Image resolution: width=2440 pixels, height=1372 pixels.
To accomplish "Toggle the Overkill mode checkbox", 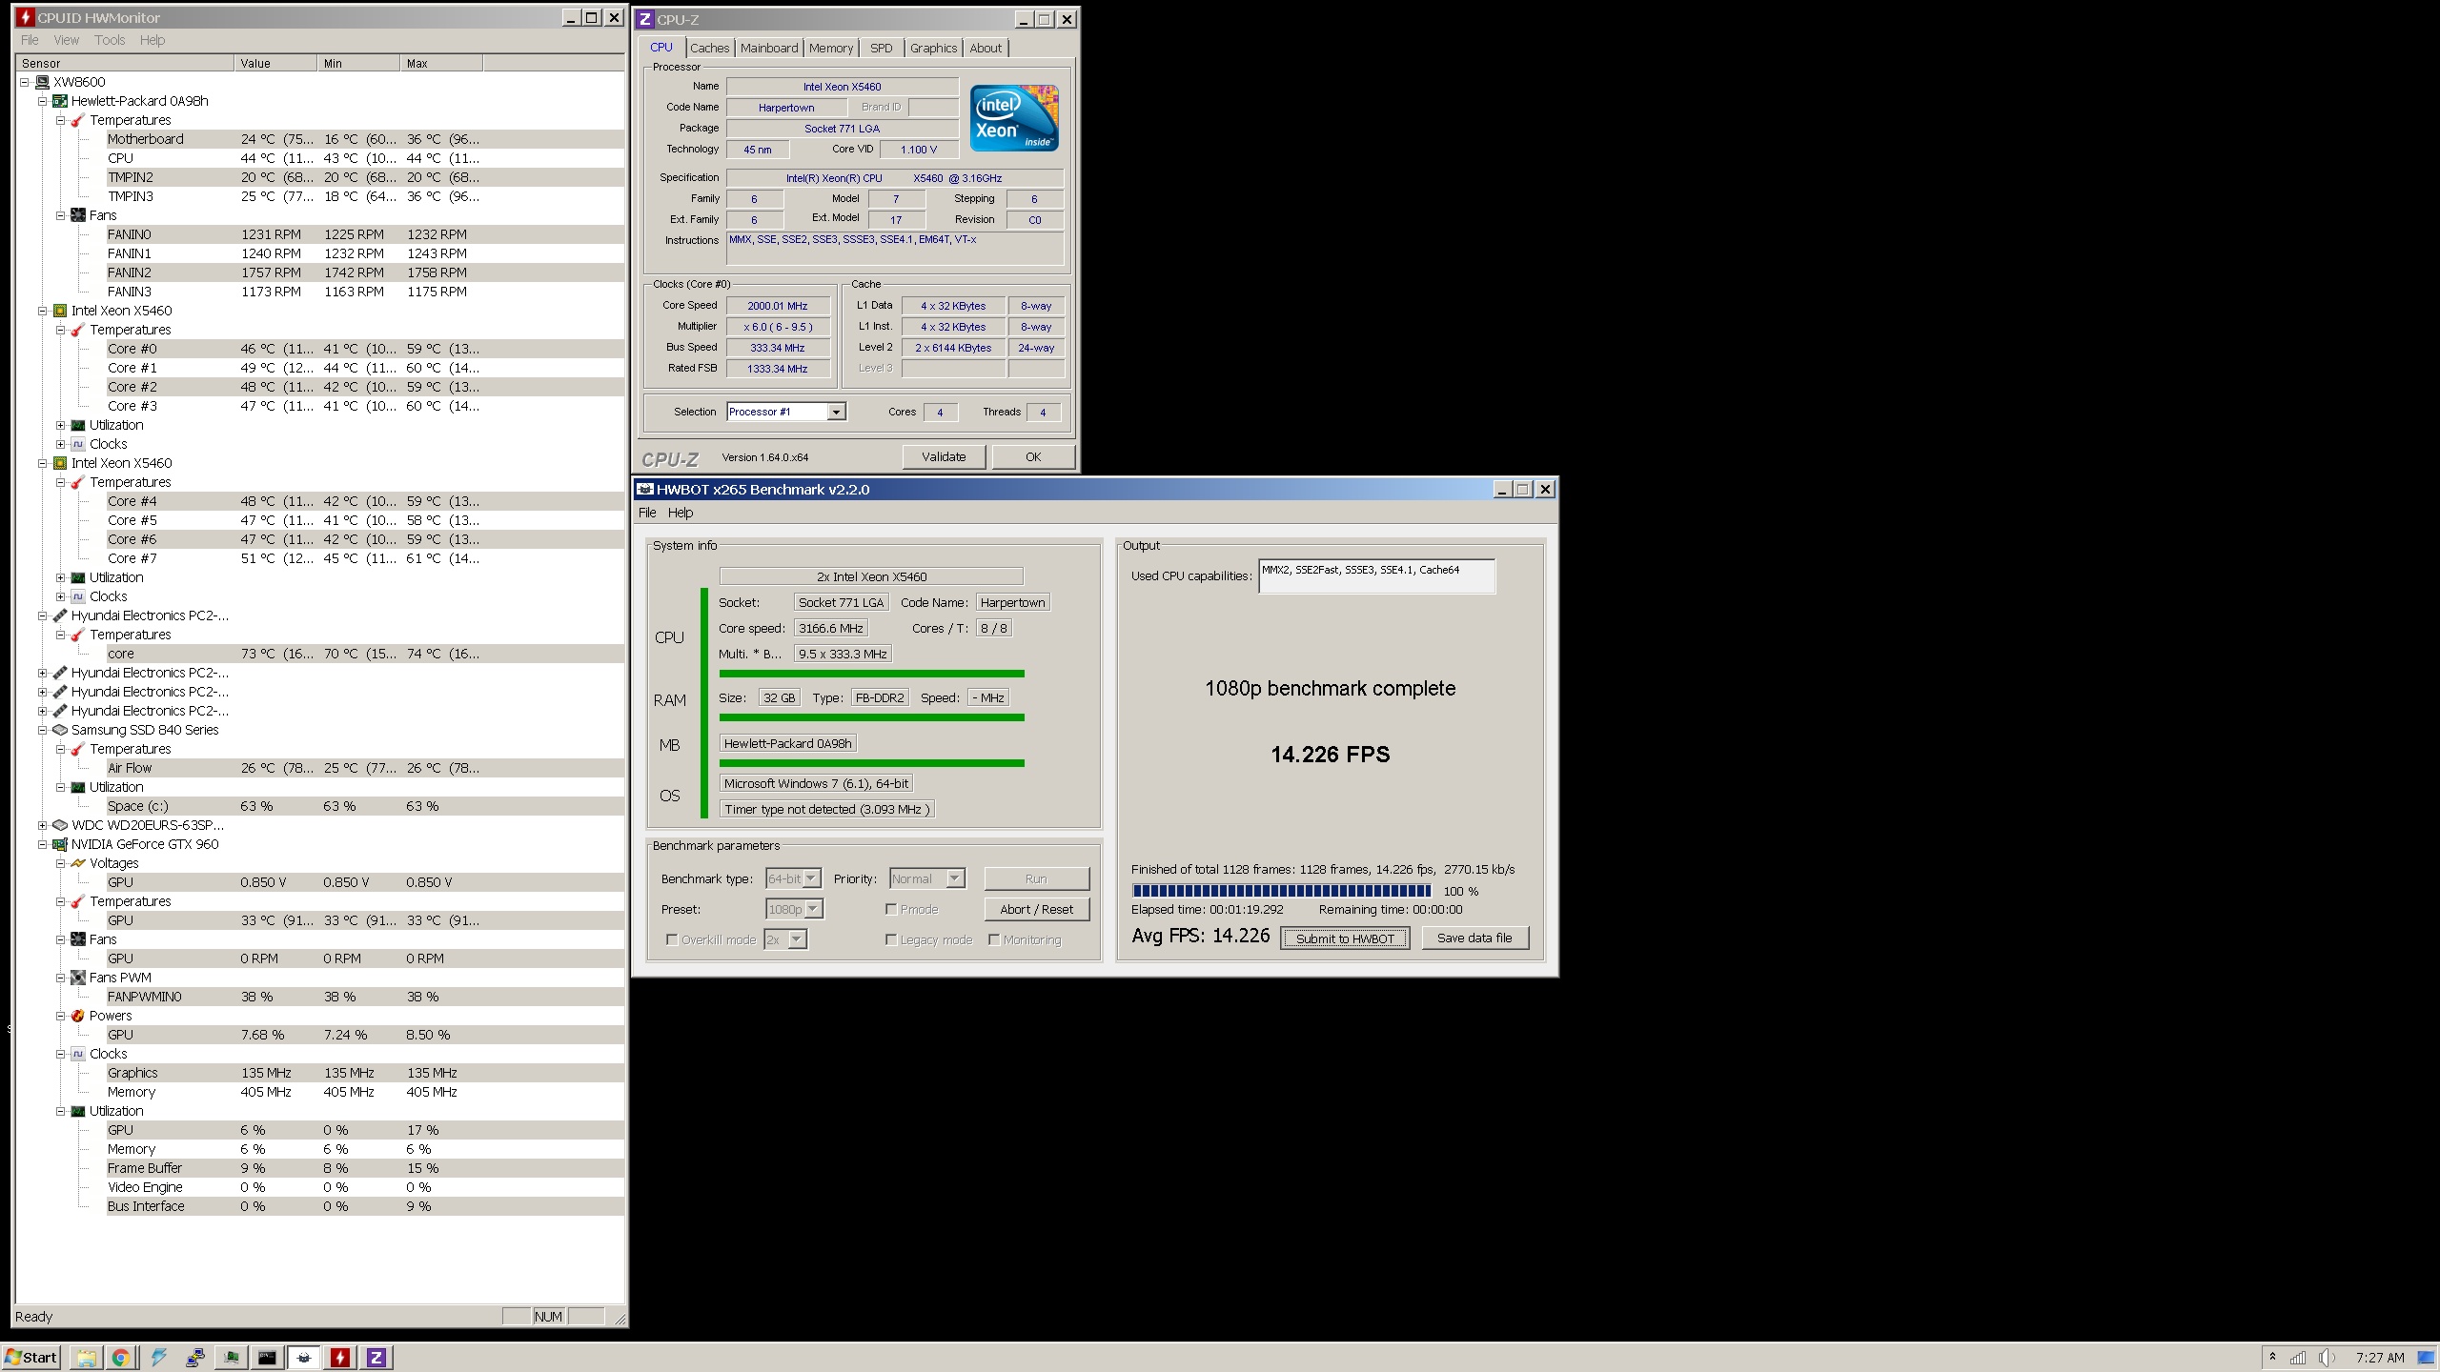I will coord(672,939).
